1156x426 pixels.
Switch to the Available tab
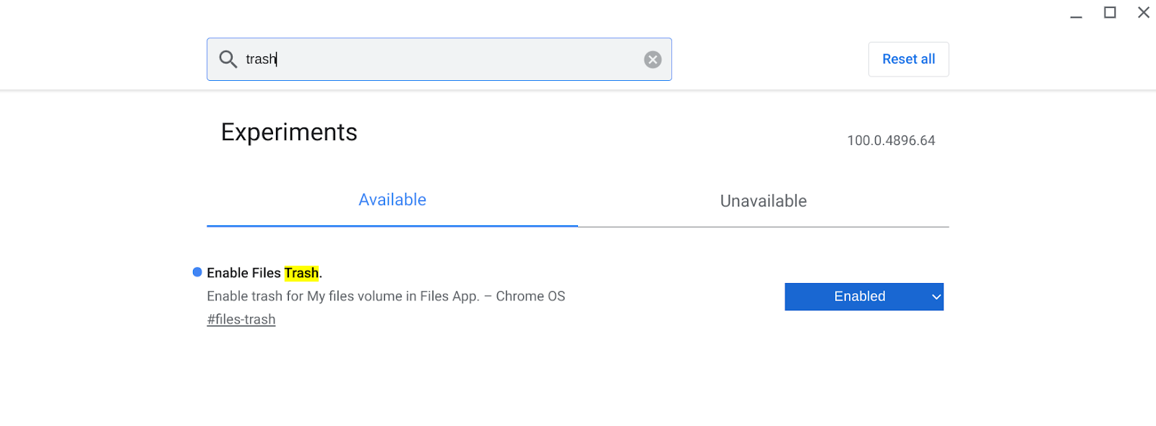tap(392, 200)
